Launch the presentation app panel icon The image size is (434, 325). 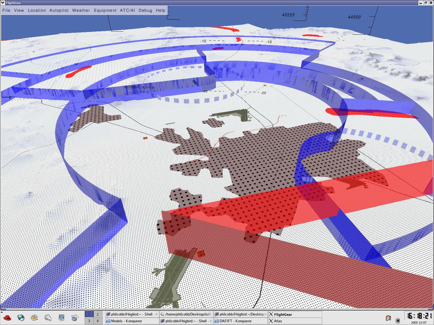point(62,317)
